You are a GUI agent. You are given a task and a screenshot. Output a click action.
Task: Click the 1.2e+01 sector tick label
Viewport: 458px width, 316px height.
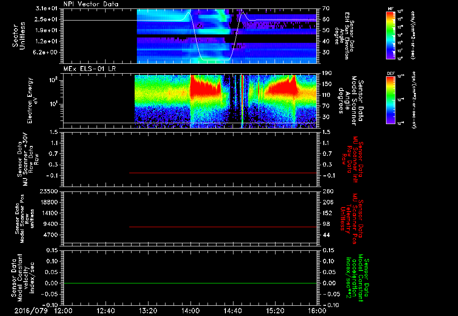47,42
